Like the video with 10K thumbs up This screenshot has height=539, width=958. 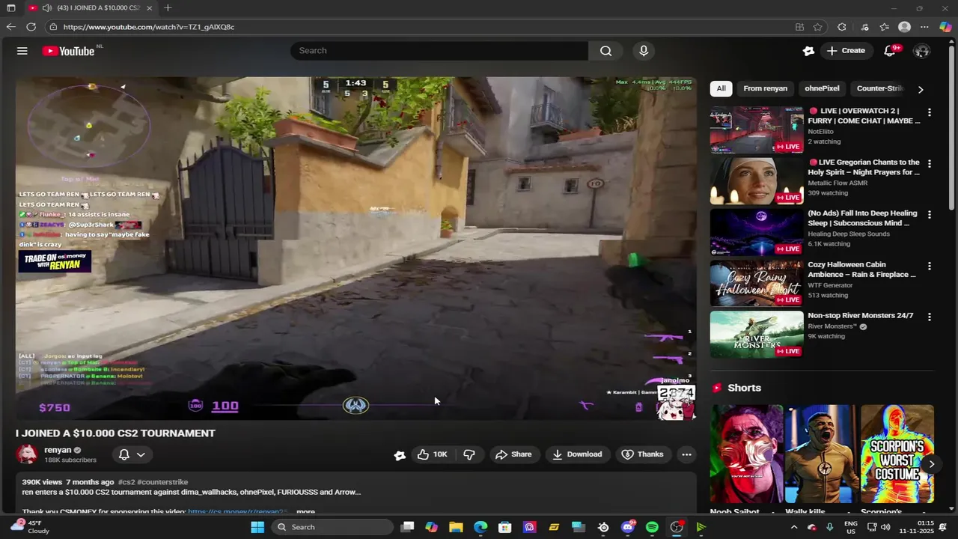433,454
